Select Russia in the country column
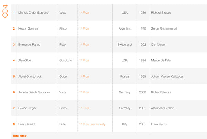The width and height of the screenshot is (207, 139). (125, 76)
